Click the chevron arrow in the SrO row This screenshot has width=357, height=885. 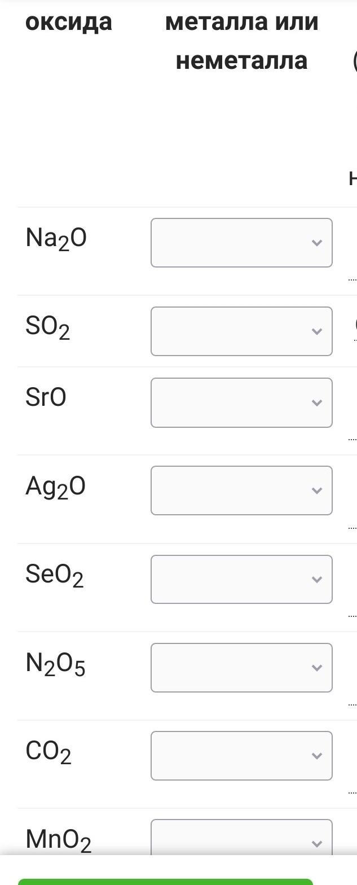point(316,403)
